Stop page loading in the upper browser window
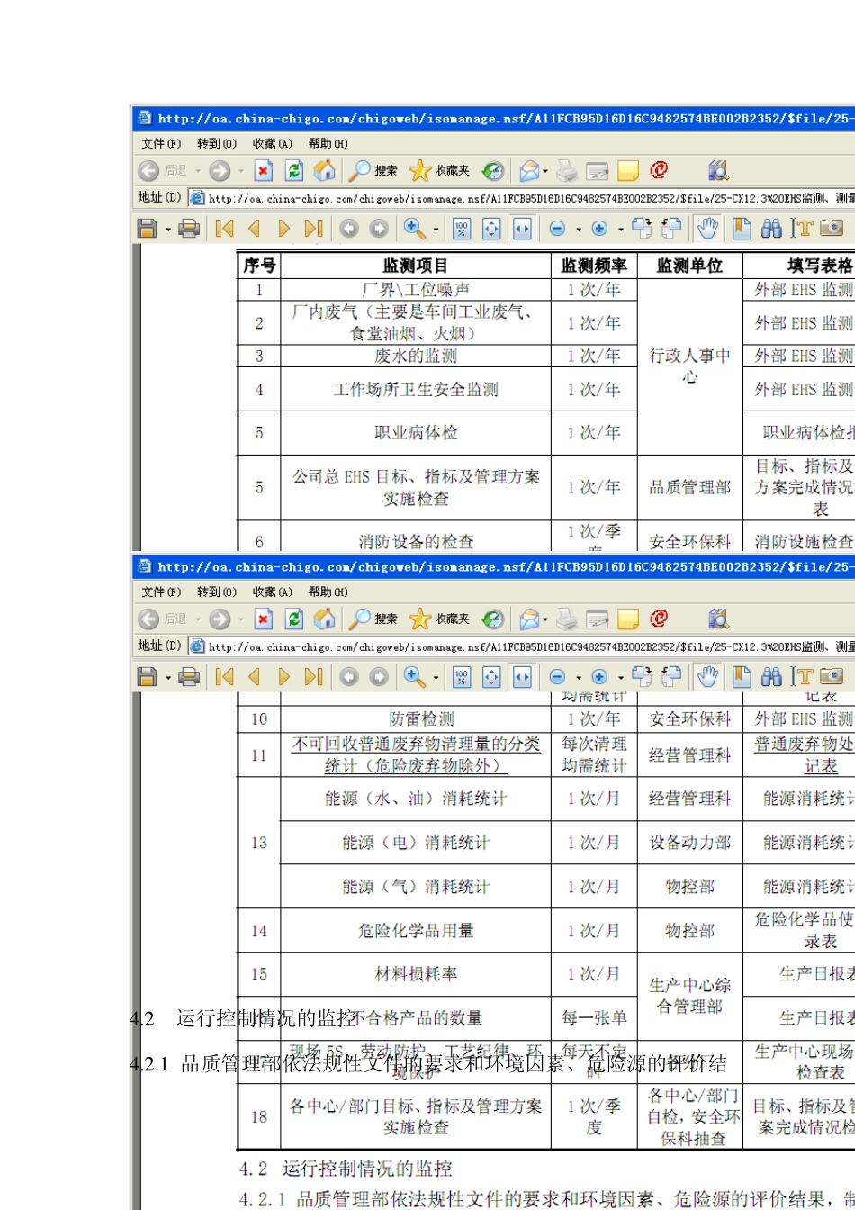 263,170
